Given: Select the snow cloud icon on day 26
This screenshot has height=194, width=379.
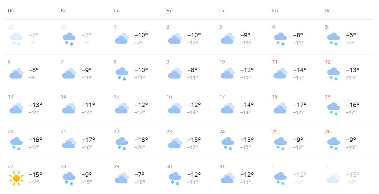Looking at the screenshot, I should coord(334,144).
